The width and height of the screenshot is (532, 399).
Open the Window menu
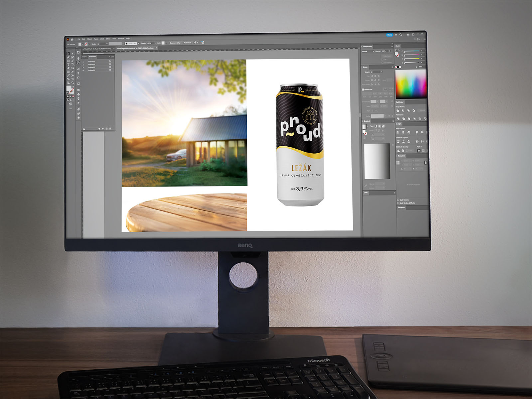tap(121, 39)
